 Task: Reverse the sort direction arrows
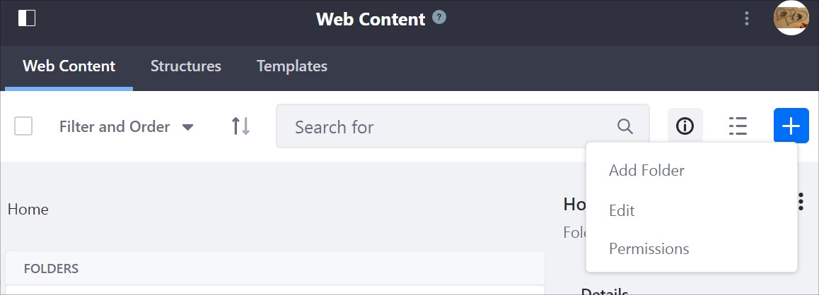[240, 126]
